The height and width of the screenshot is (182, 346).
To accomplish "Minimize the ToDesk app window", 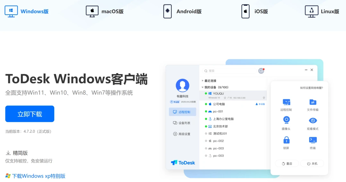I will pos(306,70).
